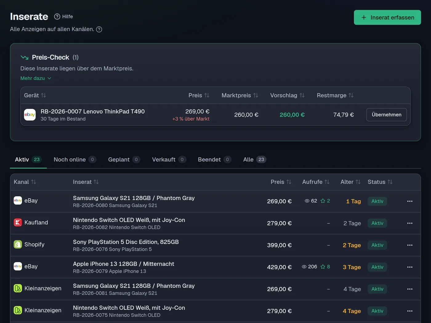The width and height of the screenshot is (431, 323).
Task: Click the '+3 % über Markt' note
Action: pyautogui.click(x=191, y=119)
